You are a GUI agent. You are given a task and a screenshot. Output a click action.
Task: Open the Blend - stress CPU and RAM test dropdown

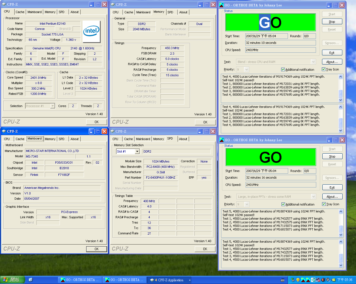313,62
